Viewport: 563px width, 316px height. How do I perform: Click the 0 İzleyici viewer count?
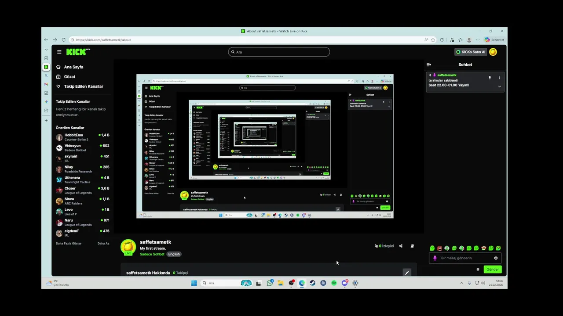point(384,246)
